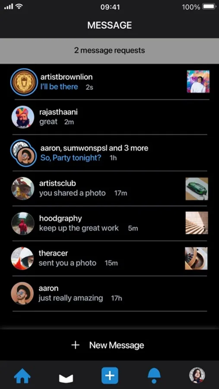
Task: Open the 'So, Party tonight?' conversation
Action: [x=109, y=153]
